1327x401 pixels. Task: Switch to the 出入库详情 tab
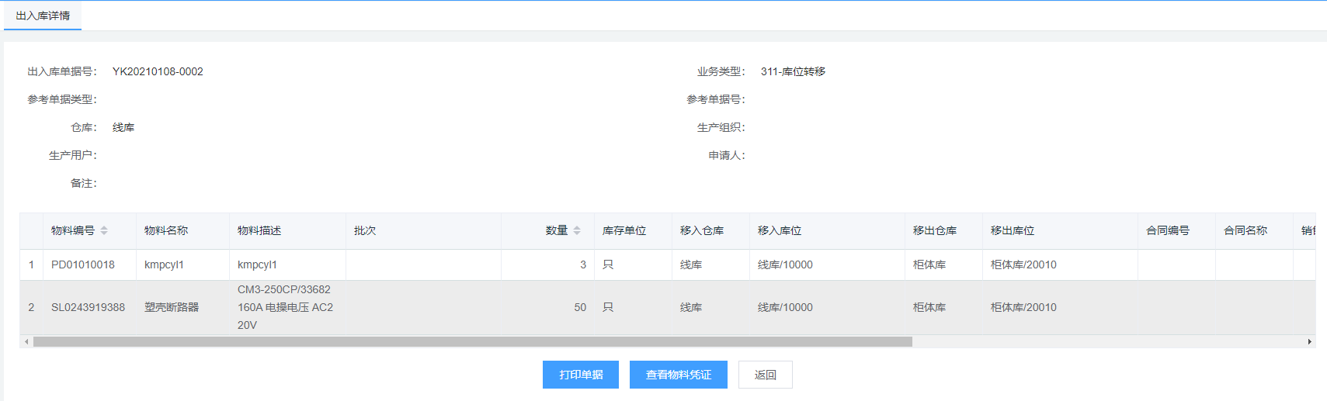pos(43,16)
